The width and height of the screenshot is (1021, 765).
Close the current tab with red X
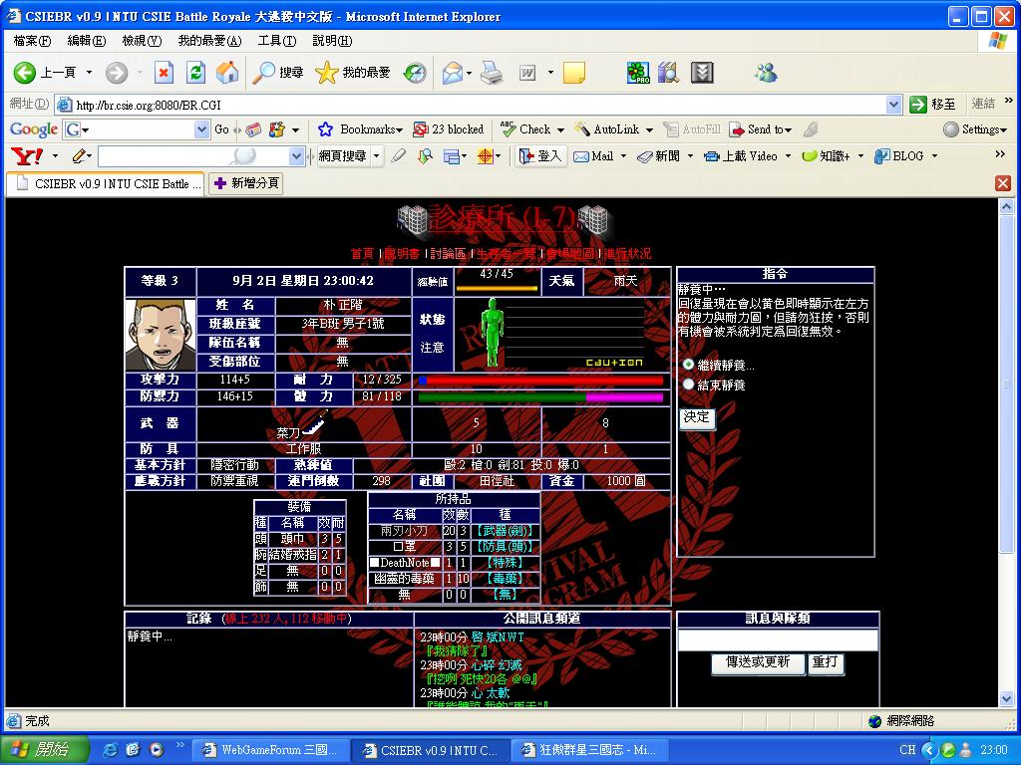tap(1003, 183)
